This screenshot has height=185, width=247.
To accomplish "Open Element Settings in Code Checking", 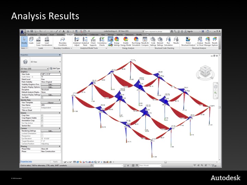I will pos(160,42).
